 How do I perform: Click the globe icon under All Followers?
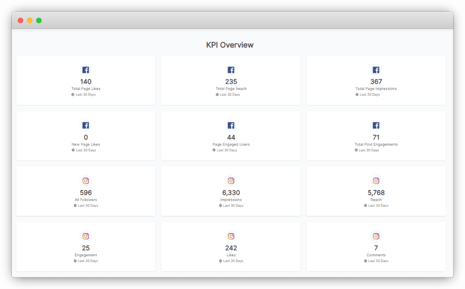(x=75, y=206)
